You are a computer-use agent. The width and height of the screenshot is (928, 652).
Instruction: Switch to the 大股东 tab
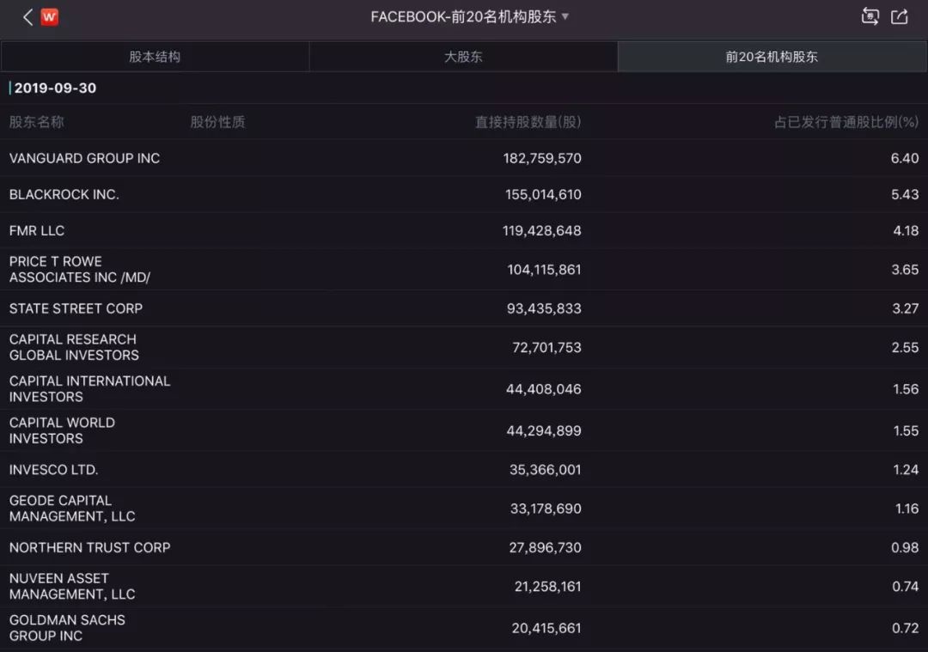pos(463,57)
